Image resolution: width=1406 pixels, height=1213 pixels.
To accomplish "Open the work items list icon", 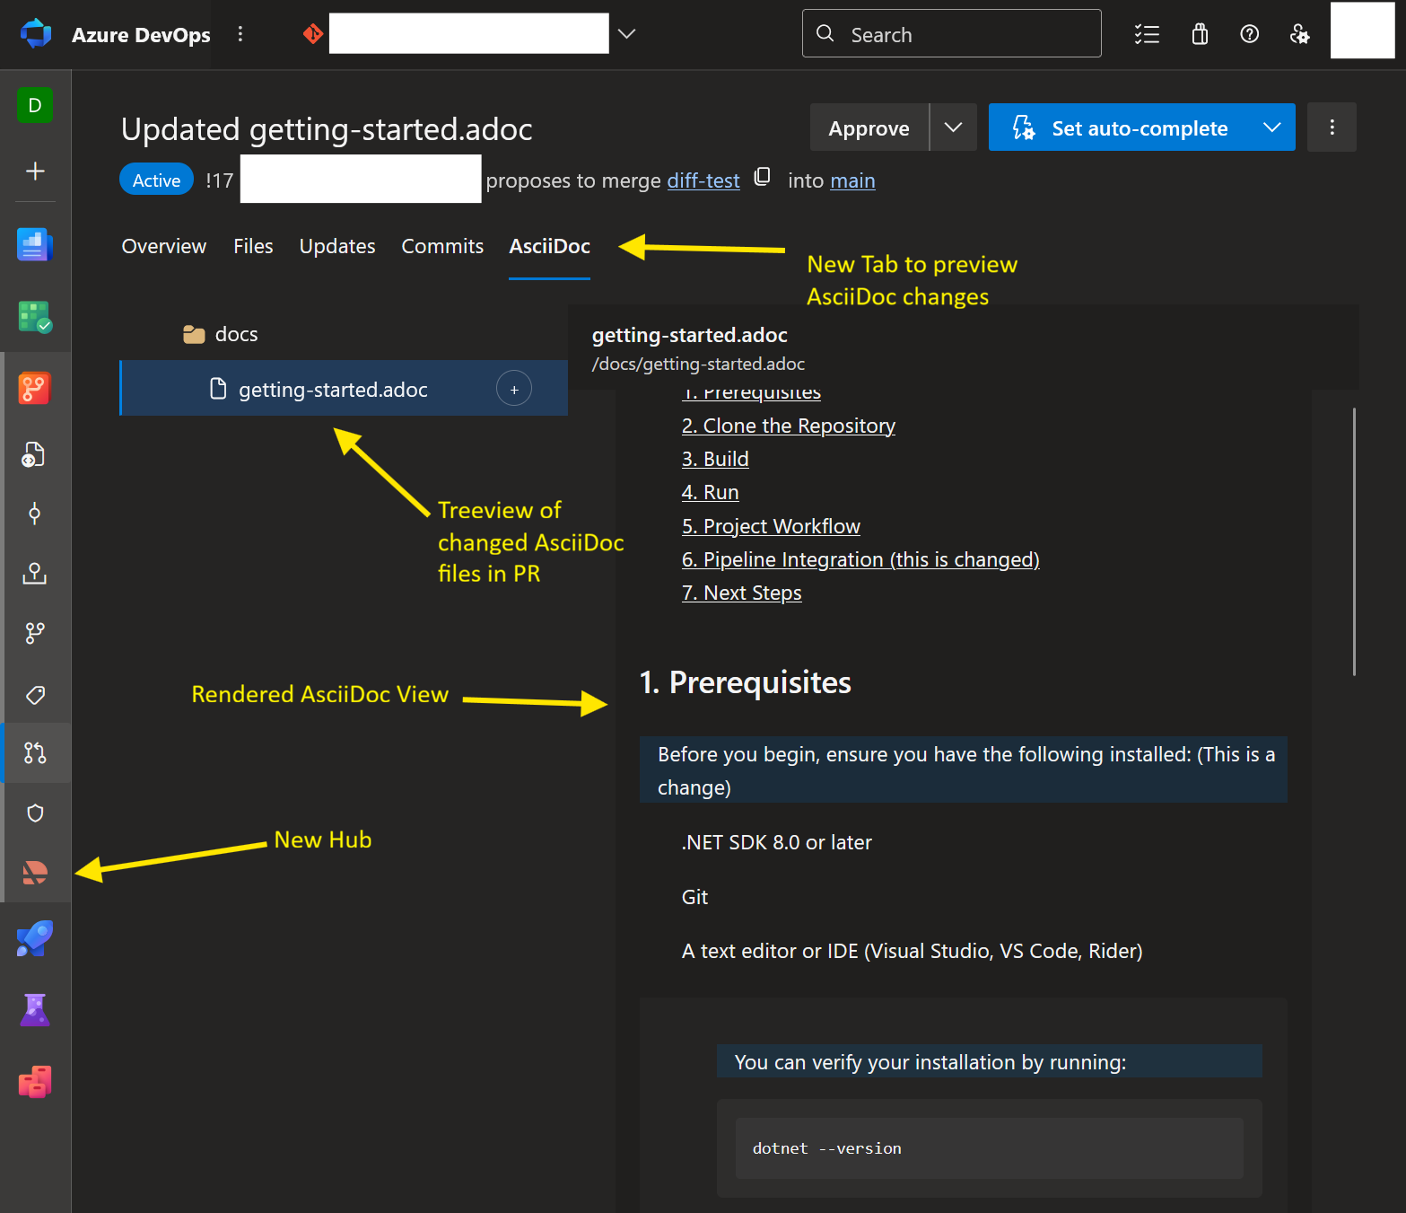I will tap(1147, 34).
